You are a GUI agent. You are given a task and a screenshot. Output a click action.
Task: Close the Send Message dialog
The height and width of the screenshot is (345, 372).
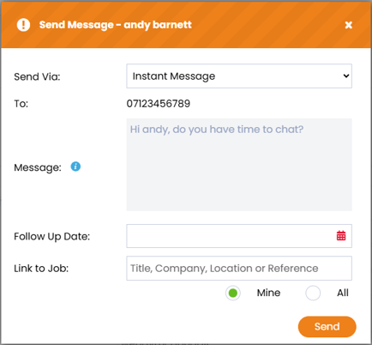(x=348, y=25)
